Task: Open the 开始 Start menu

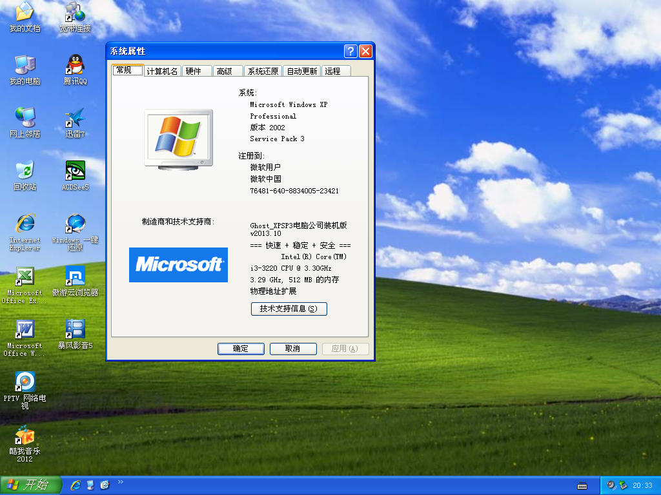Action: tap(31, 485)
